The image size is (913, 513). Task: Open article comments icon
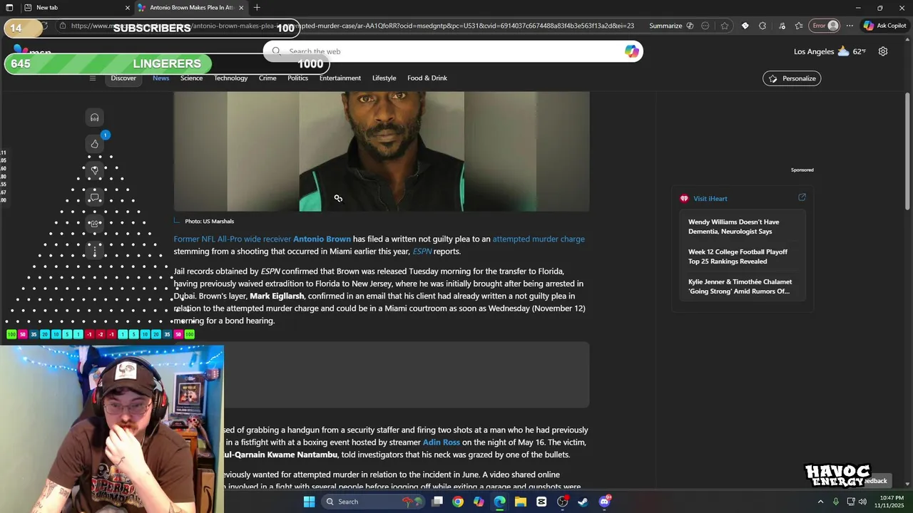pyautogui.click(x=94, y=197)
